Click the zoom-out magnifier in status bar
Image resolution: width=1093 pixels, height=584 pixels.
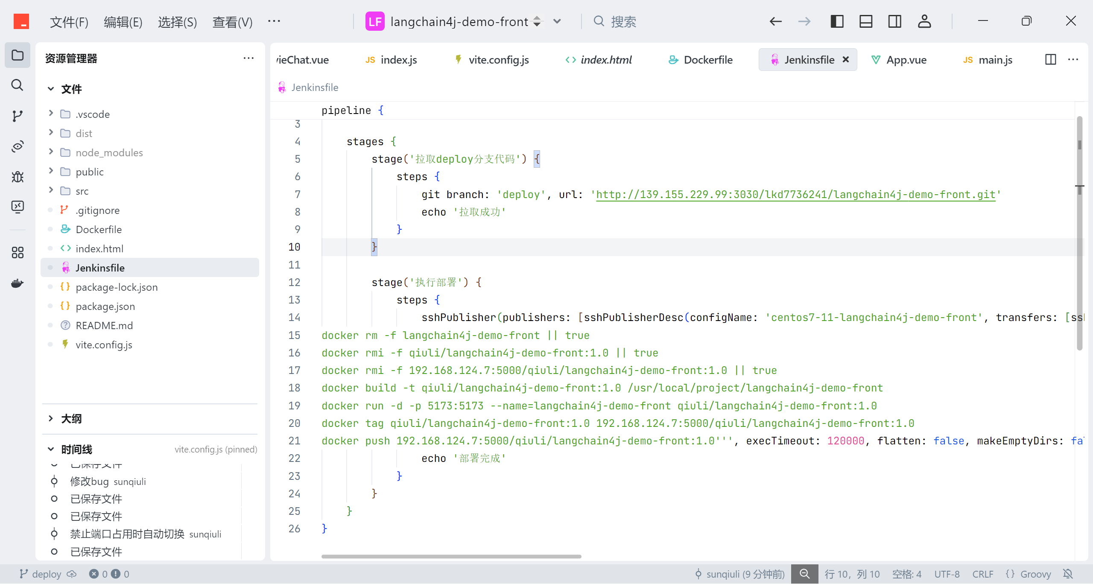point(804,574)
